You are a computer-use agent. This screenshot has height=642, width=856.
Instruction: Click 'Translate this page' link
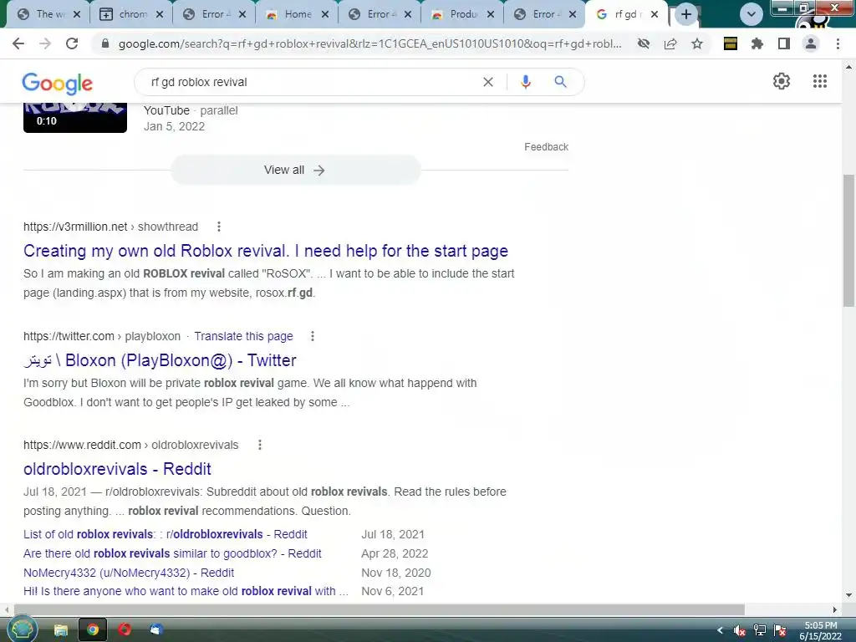[x=243, y=336]
